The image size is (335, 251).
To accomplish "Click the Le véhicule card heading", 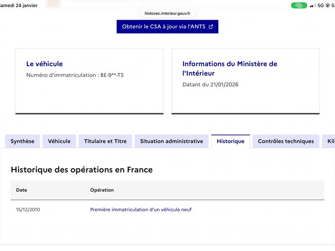I will (x=44, y=64).
